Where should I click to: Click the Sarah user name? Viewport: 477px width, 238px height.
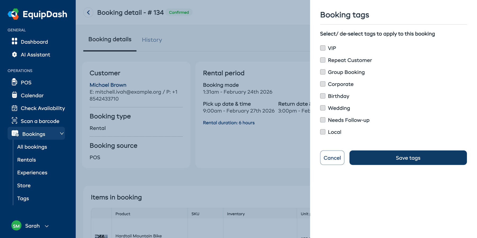point(32,226)
